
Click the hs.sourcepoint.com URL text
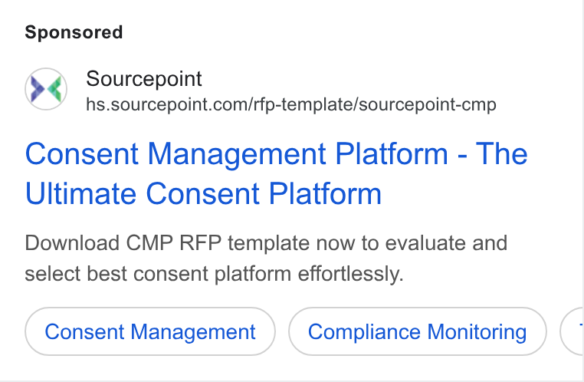tap(291, 104)
